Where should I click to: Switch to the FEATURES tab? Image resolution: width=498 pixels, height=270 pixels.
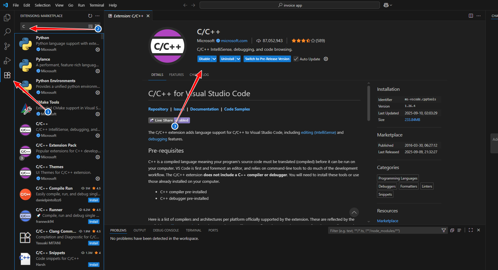tap(176, 75)
